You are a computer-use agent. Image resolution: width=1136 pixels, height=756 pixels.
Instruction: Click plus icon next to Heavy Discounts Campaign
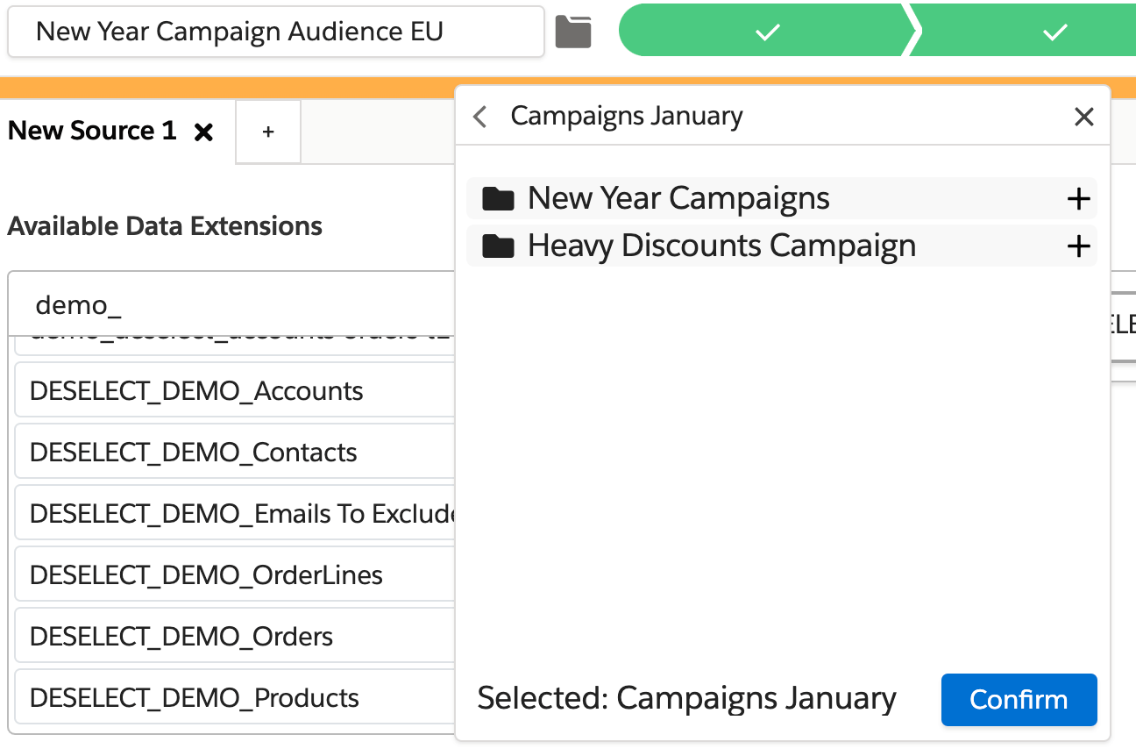(1078, 246)
